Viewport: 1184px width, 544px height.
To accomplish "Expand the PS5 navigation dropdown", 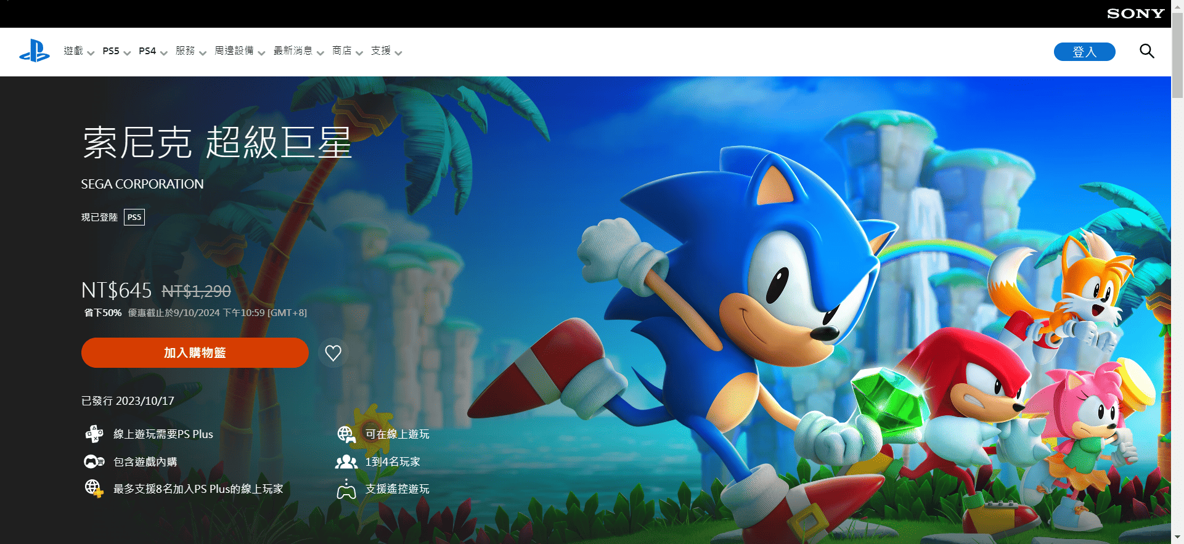I will pyautogui.click(x=116, y=51).
